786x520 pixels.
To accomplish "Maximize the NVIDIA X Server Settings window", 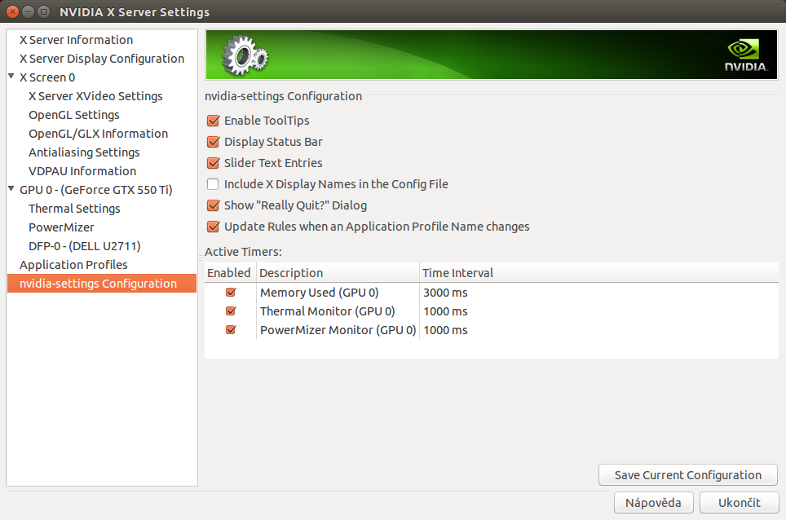I will tap(43, 11).
